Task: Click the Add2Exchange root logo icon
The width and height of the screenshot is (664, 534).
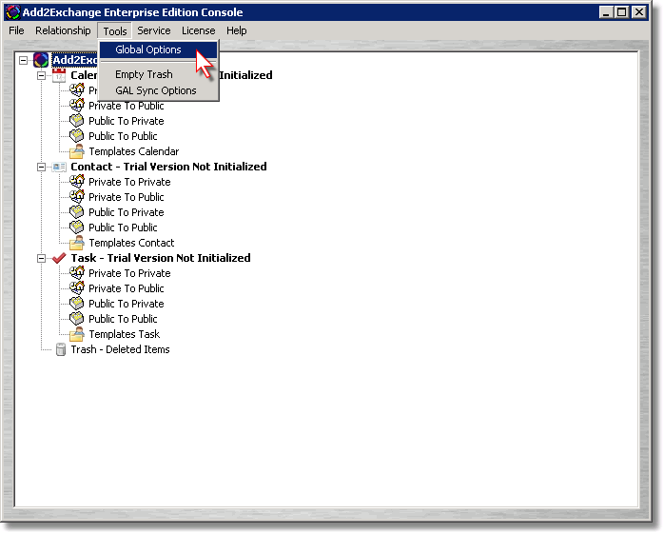Action: [41, 60]
